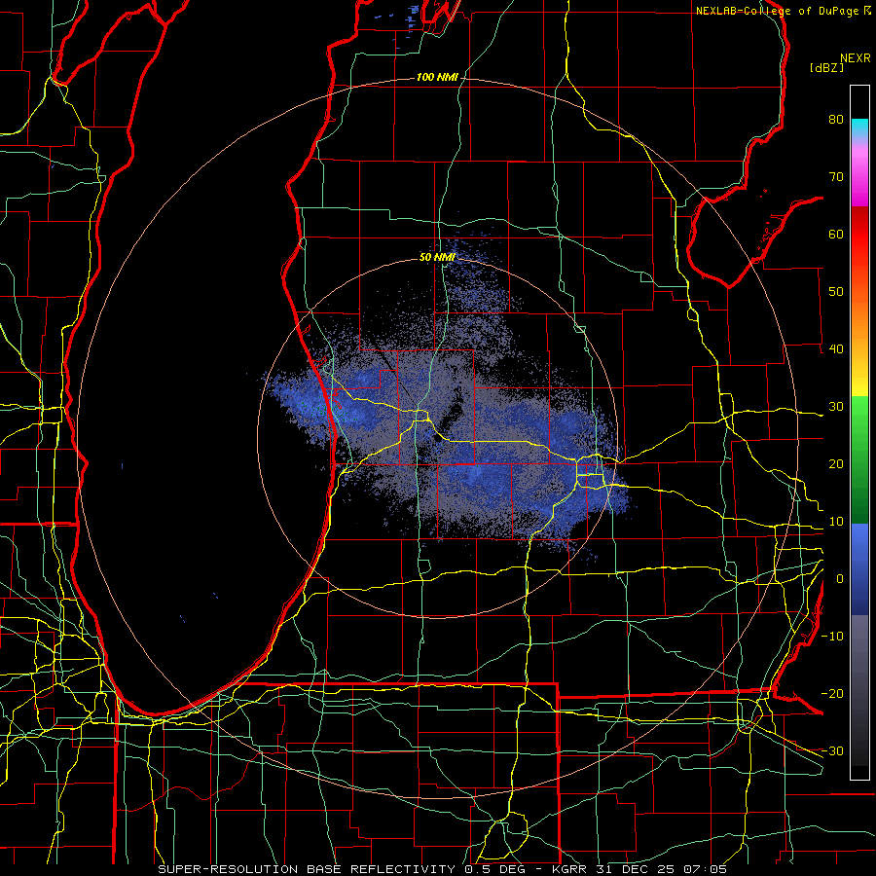Click the 20 dBZ scale value
Screen dimensions: 876x876
coord(836,464)
